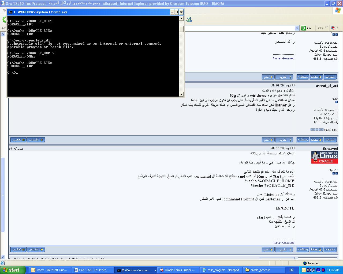Click the Adobe PDF converter toolbar icon
This screenshot has width=343, height=274.
[333, 28]
